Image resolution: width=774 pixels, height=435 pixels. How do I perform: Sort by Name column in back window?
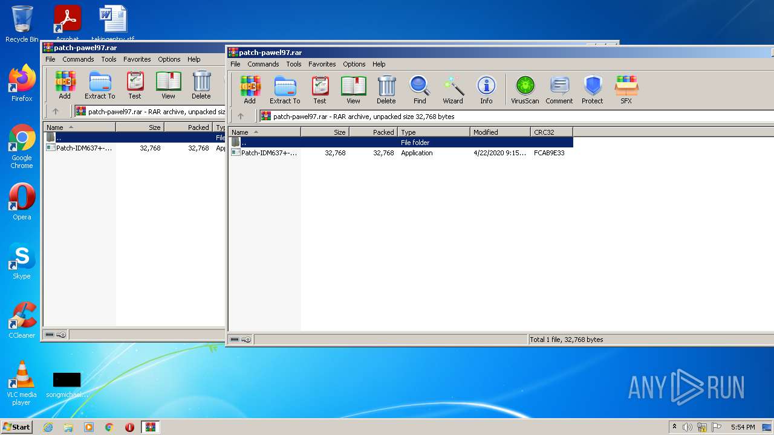[80, 127]
